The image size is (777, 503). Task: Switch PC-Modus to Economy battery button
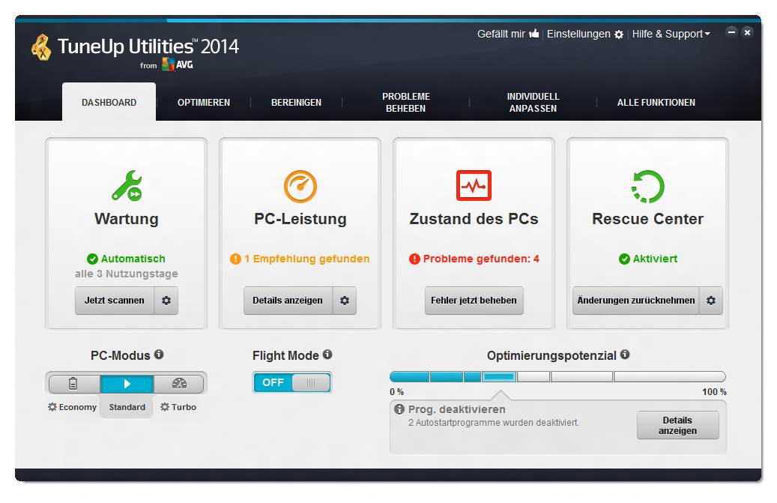[x=73, y=384]
